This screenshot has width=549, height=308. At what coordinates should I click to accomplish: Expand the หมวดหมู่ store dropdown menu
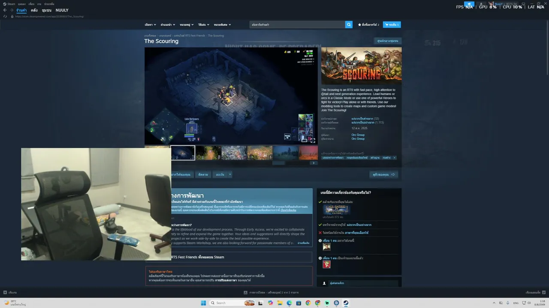click(187, 25)
